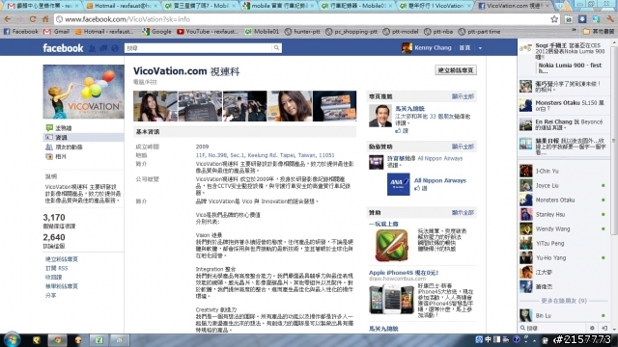Open the Facebook bookmark in bookmarks bar
The image size is (618, 347).
(21, 32)
